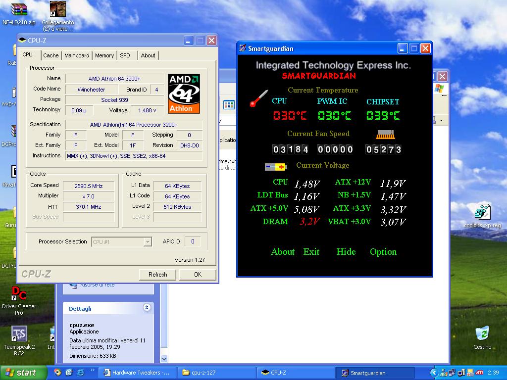Image resolution: width=507 pixels, height=380 pixels.
Task: Activate the CPU-Z taskbar button
Action: 296,373
